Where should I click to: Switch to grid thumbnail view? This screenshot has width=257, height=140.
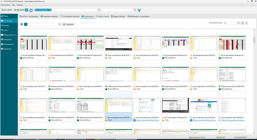click(26, 24)
